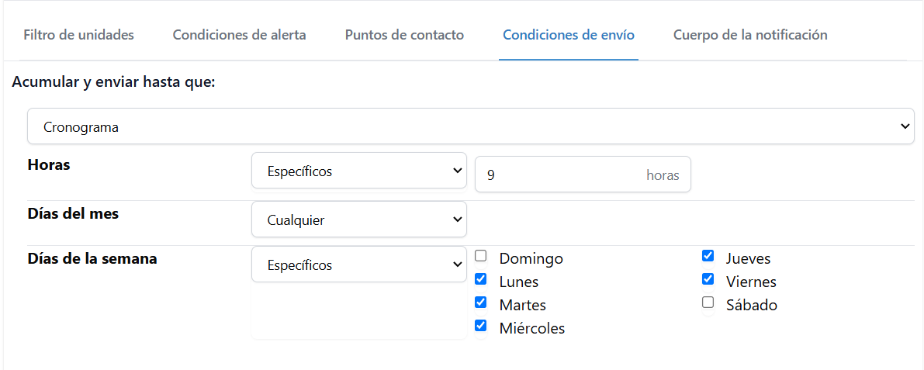Image resolution: width=924 pixels, height=370 pixels.
Task: Uncheck the Viernes checkbox
Action: 708,279
